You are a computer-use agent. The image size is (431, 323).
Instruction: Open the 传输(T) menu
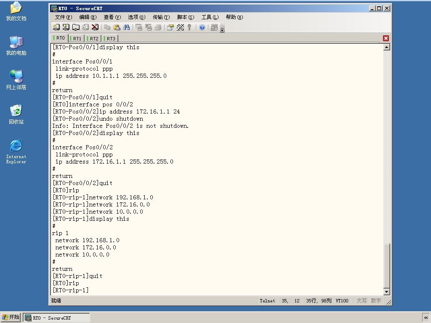(161, 17)
